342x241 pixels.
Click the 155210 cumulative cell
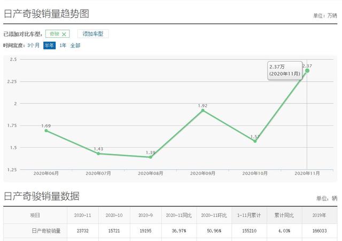pyautogui.click(x=250, y=231)
